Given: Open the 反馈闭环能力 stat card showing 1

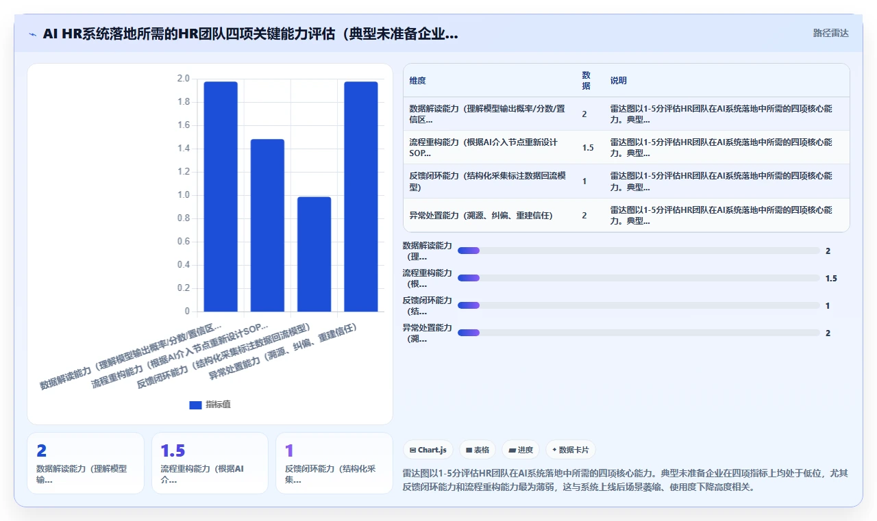Looking at the screenshot, I should (x=334, y=463).
